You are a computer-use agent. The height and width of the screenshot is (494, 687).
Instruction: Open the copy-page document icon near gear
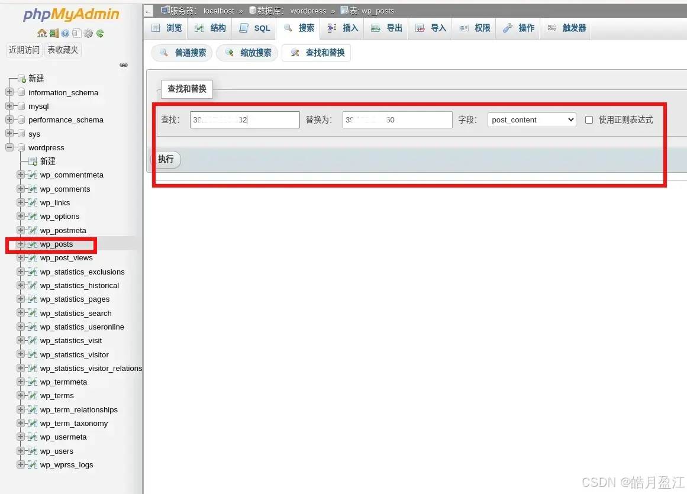(76, 33)
